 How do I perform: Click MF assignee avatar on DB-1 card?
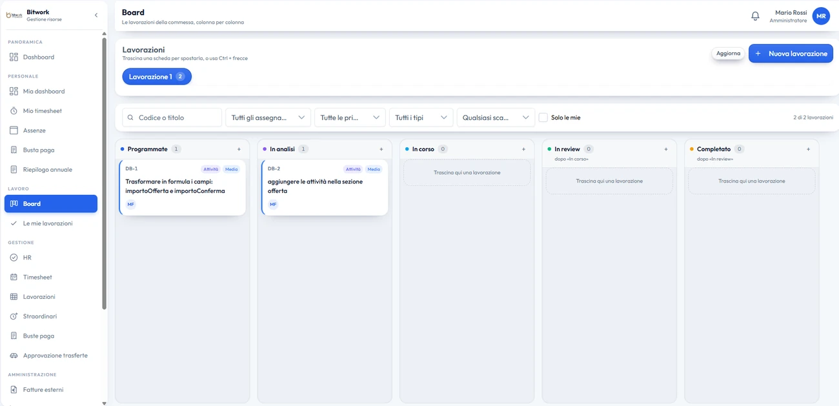pyautogui.click(x=131, y=205)
